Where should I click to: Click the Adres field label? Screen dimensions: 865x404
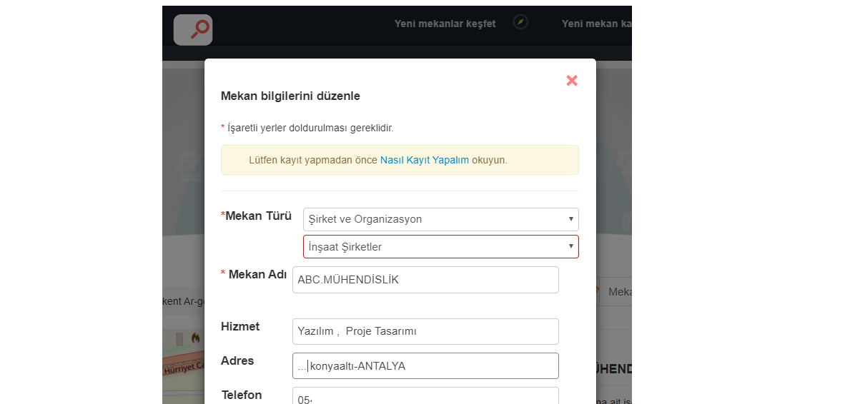(x=237, y=360)
